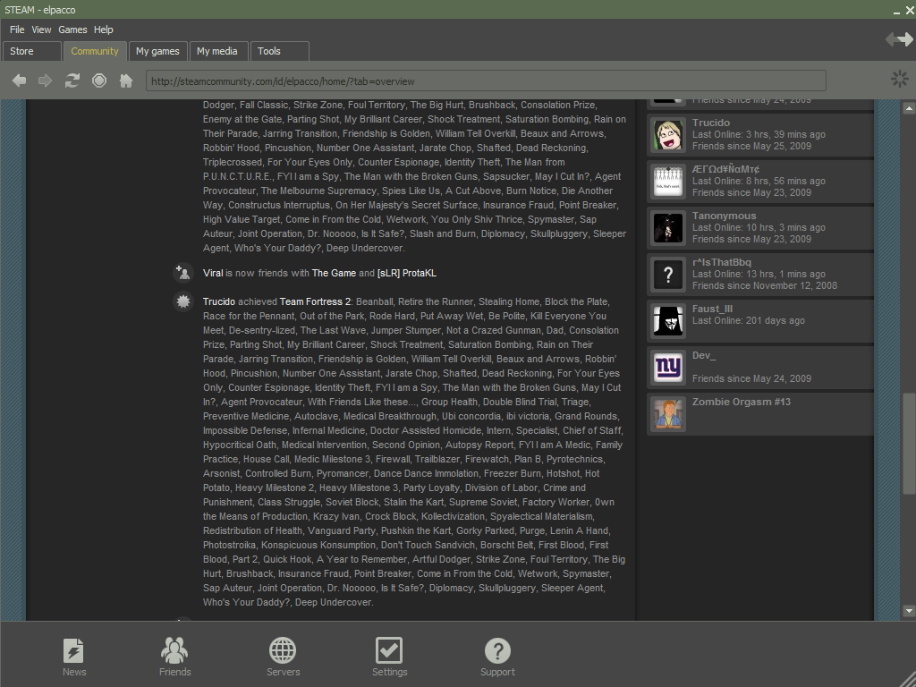Click the page scrollbar down arrow
The image size is (916, 687).
pos(909,611)
